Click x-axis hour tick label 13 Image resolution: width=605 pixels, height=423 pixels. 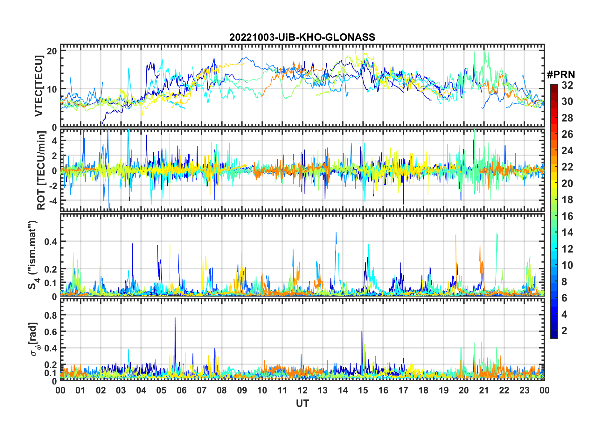pyautogui.click(x=323, y=390)
